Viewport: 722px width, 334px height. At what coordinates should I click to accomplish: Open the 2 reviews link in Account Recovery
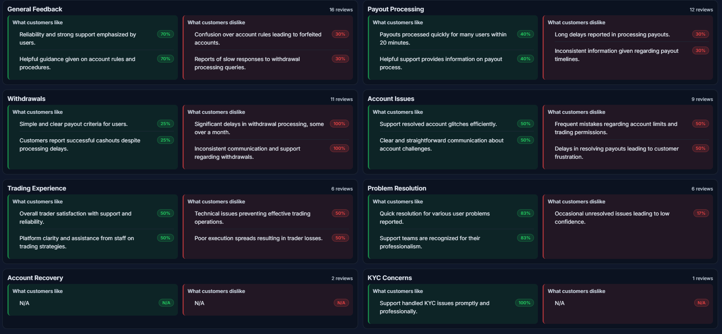[341, 278]
